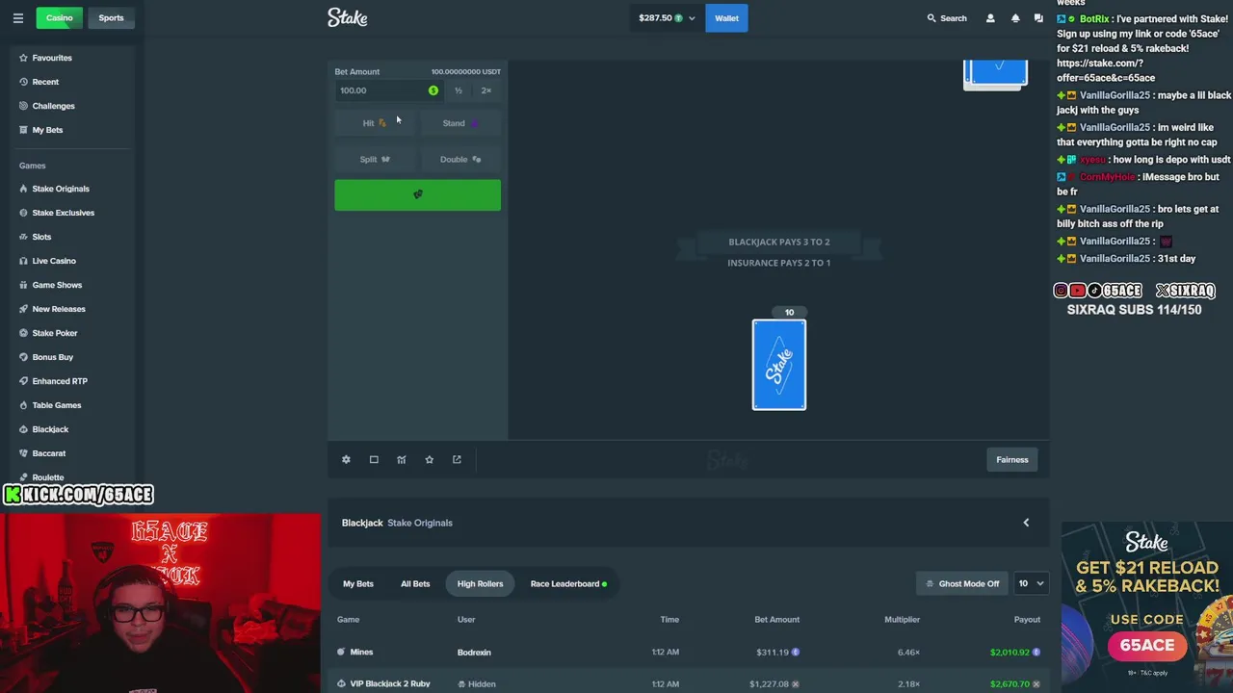1233x693 pixels.
Task: Click the Instagram icon in overlay
Action: tap(1061, 291)
